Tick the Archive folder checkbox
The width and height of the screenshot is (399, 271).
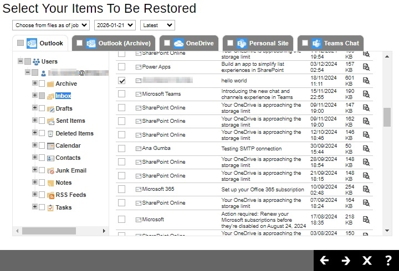click(42, 84)
